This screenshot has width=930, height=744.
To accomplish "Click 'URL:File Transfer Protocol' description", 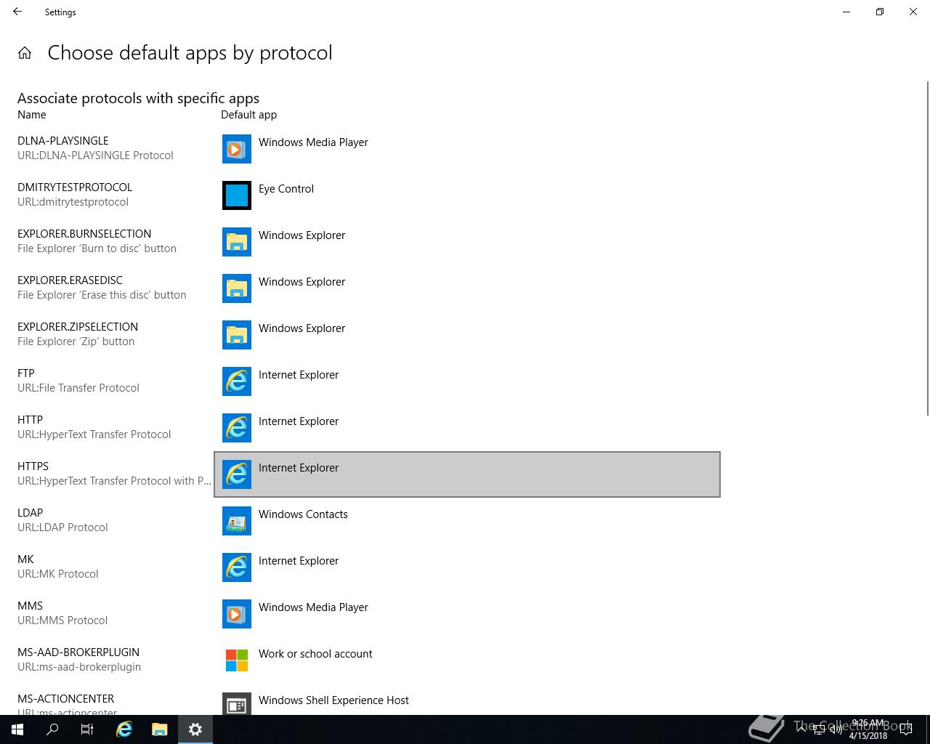I will point(78,388).
